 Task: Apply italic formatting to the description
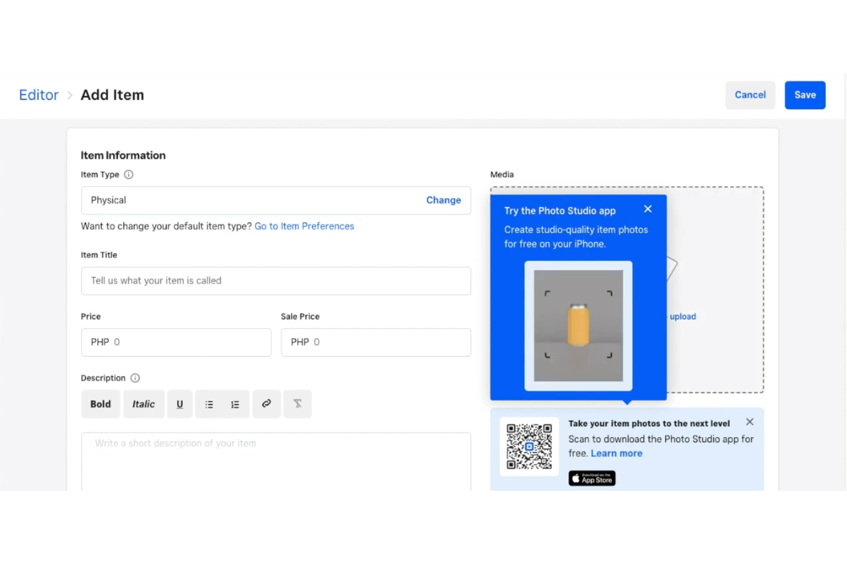pyautogui.click(x=144, y=403)
